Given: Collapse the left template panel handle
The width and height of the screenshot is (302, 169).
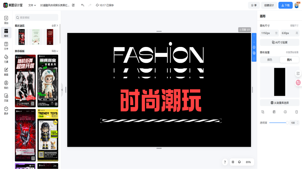Looking at the screenshot, I should (x=62, y=90).
